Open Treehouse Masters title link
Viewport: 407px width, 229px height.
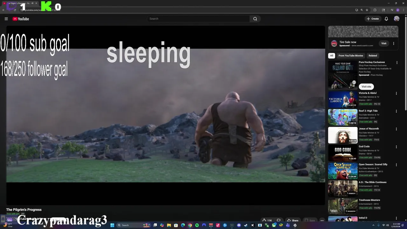pyautogui.click(x=369, y=200)
